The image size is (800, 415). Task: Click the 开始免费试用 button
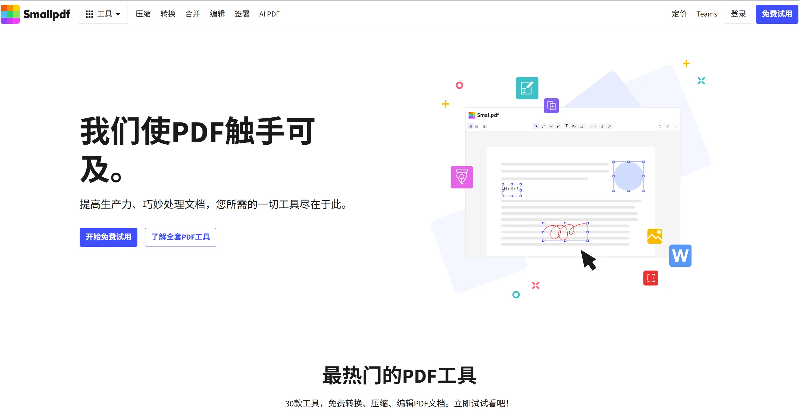109,237
